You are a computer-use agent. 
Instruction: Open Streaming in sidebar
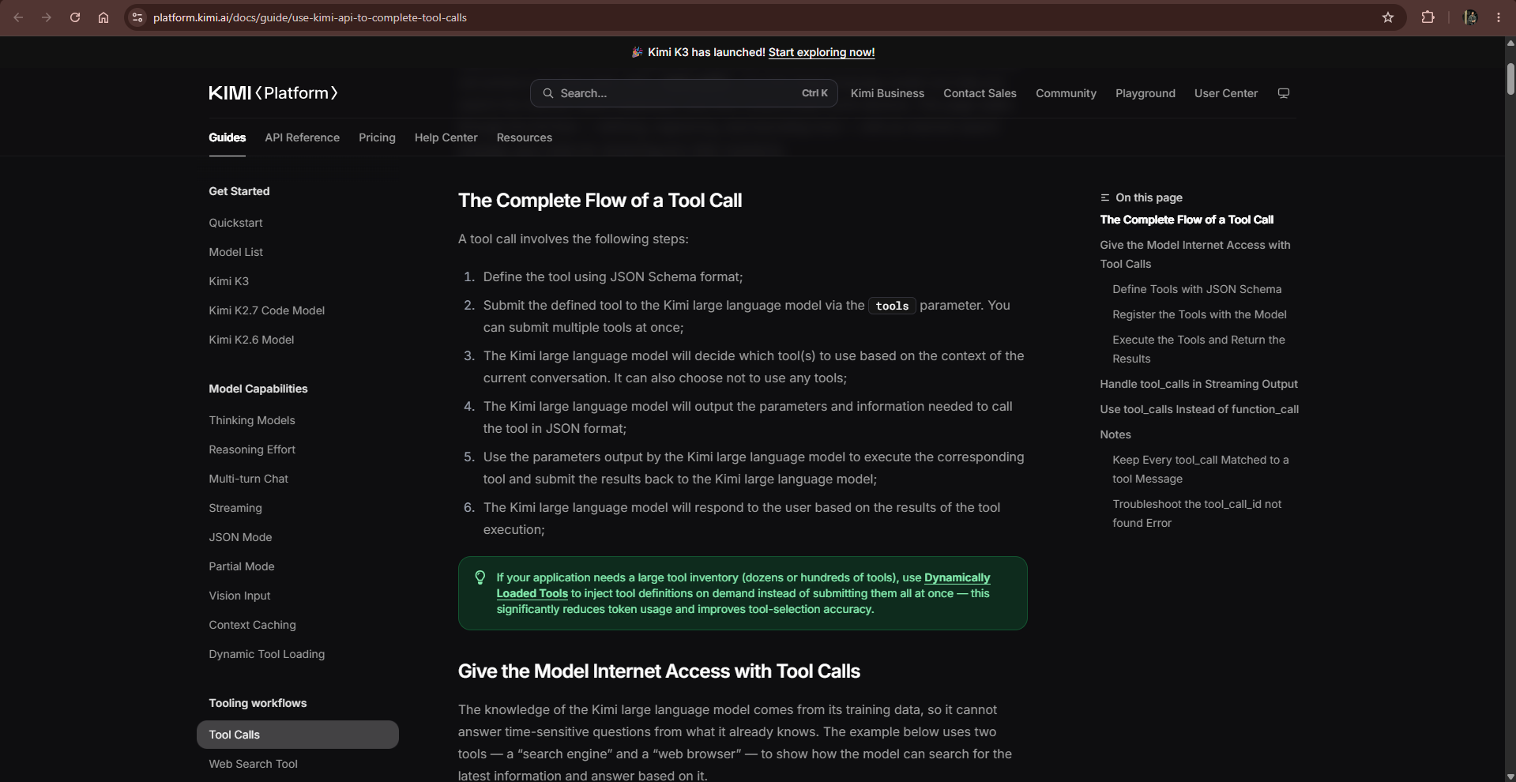(x=235, y=508)
